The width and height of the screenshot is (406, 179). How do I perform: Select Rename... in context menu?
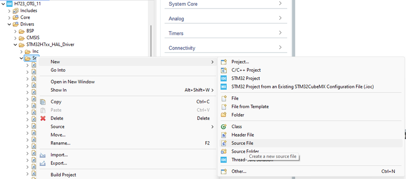[x=127, y=143]
